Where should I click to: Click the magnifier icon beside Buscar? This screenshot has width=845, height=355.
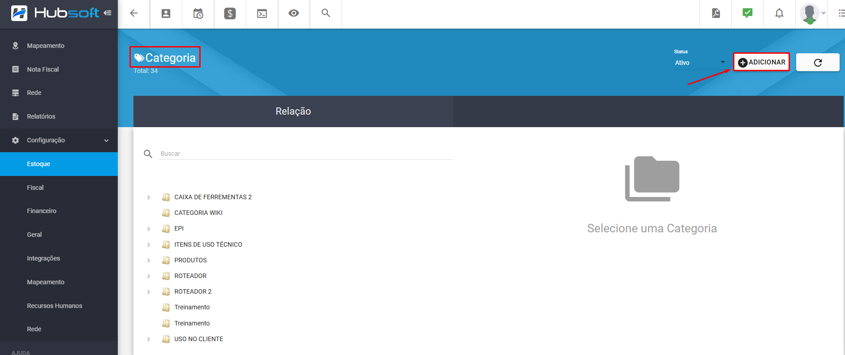148,154
